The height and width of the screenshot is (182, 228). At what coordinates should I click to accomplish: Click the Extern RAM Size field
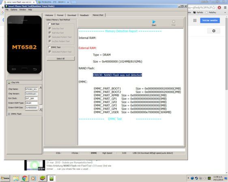pos(31,108)
